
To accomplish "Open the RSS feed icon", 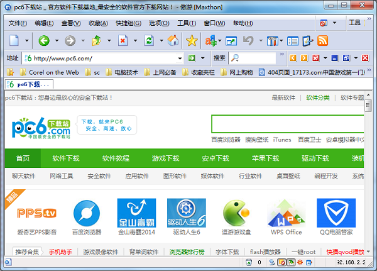I will [322, 40].
